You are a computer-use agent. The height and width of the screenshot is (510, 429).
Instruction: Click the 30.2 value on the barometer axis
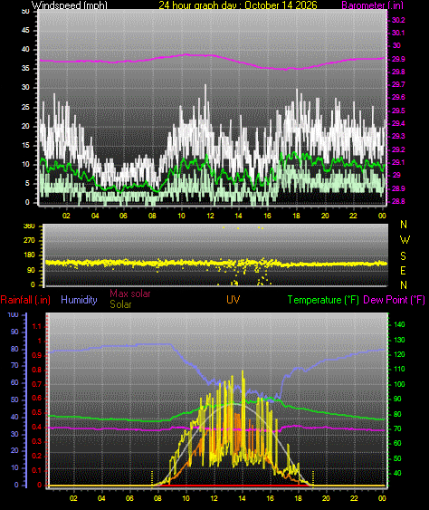398,20
